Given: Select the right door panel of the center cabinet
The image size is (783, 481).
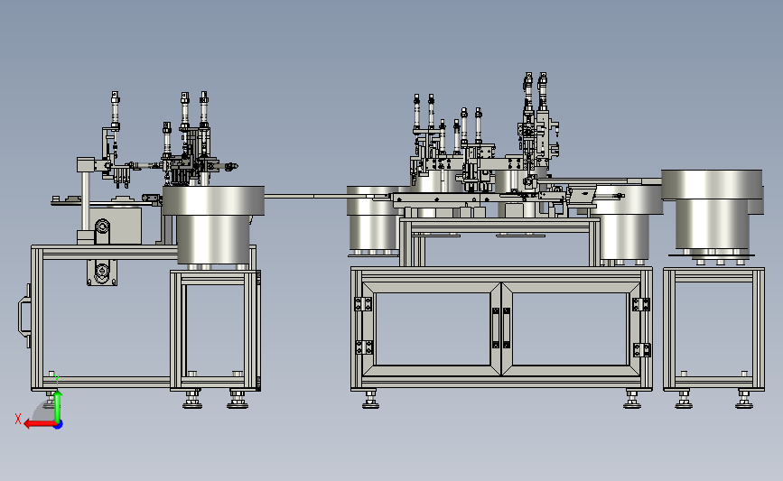Looking at the screenshot, I should point(570,329).
